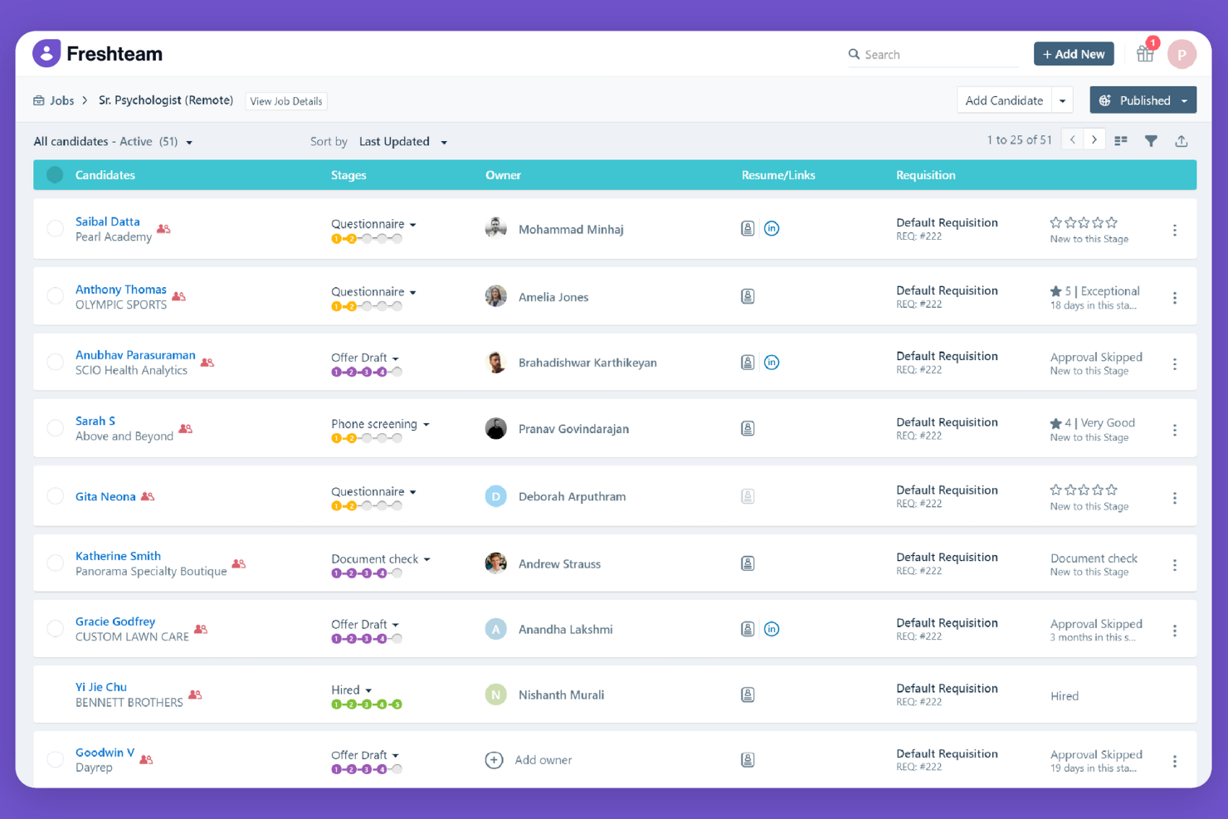This screenshot has width=1228, height=819.
Task: Select the checkbox next to Anthony Thomas
Action: [x=55, y=295]
